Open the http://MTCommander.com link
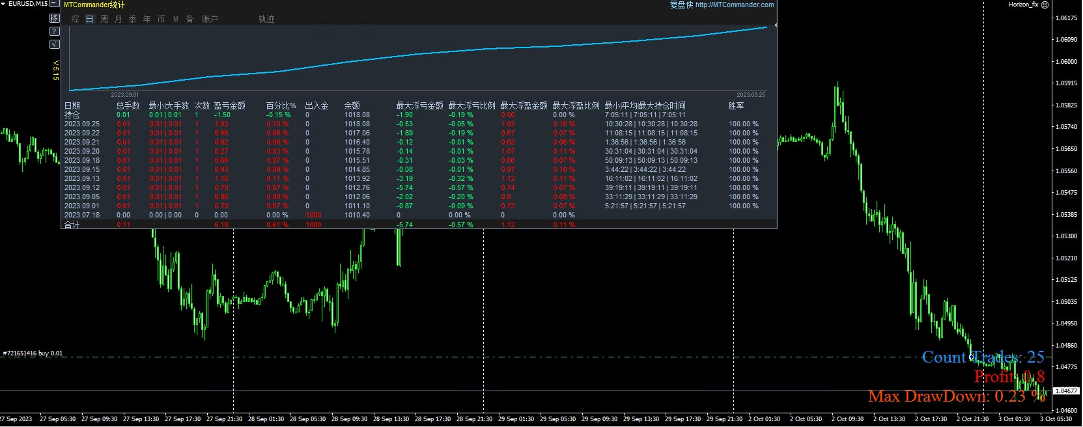The height and width of the screenshot is (427, 1083). [x=734, y=5]
